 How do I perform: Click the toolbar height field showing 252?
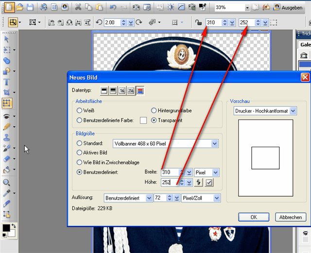246,22
